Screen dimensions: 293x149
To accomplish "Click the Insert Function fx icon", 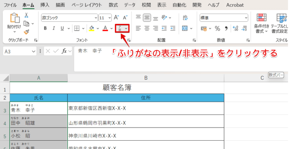I will point(64,51).
